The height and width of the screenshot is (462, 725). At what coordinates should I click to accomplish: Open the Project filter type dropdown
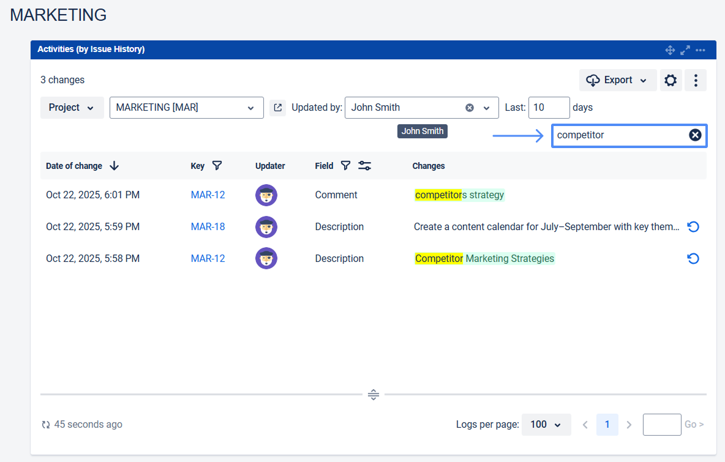[x=72, y=108]
